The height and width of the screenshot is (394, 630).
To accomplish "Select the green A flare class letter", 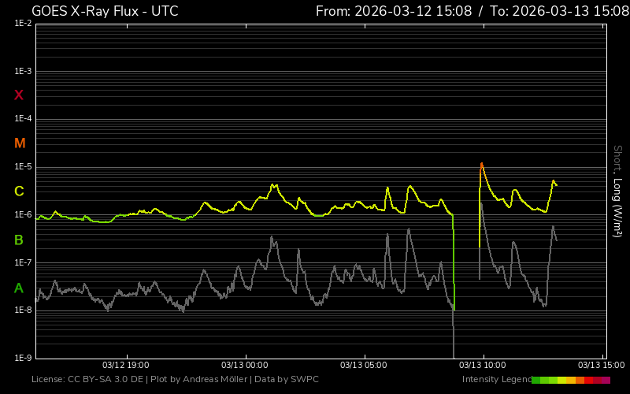I will (x=18, y=288).
